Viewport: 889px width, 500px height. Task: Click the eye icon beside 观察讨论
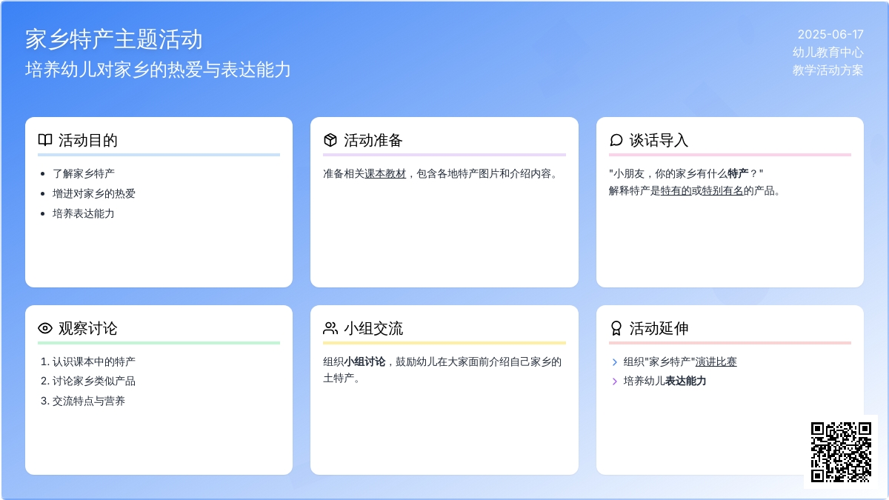coord(45,328)
